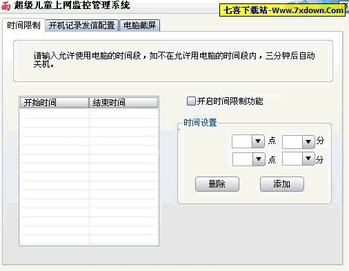The height and width of the screenshot is (271, 349).
Task: Select the 时间设置 group label
Action: [x=200, y=123]
